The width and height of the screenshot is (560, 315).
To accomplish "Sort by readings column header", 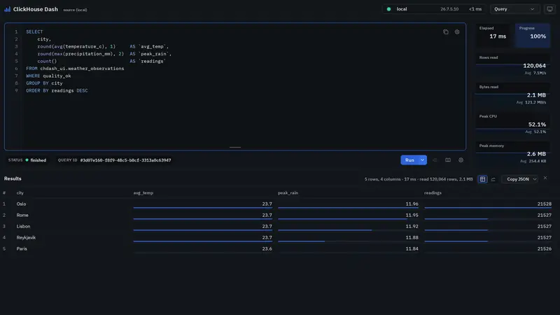I will [x=433, y=193].
